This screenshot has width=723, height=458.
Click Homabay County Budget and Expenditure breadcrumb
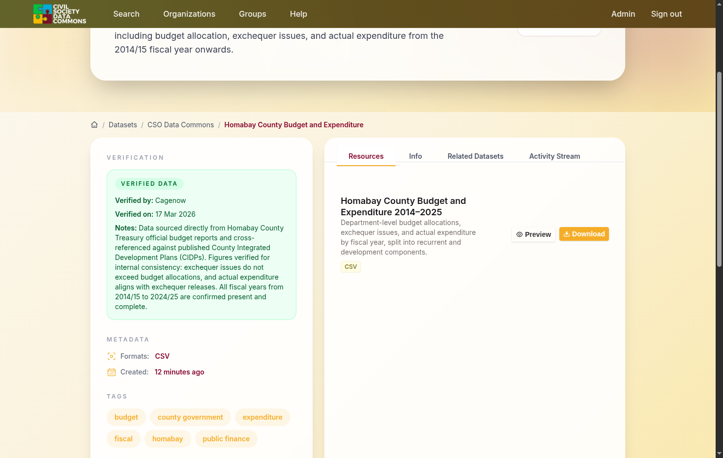point(294,125)
